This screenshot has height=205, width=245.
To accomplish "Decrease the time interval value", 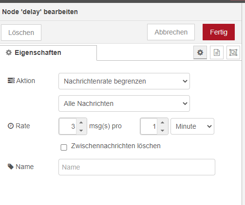I will coord(162,130).
